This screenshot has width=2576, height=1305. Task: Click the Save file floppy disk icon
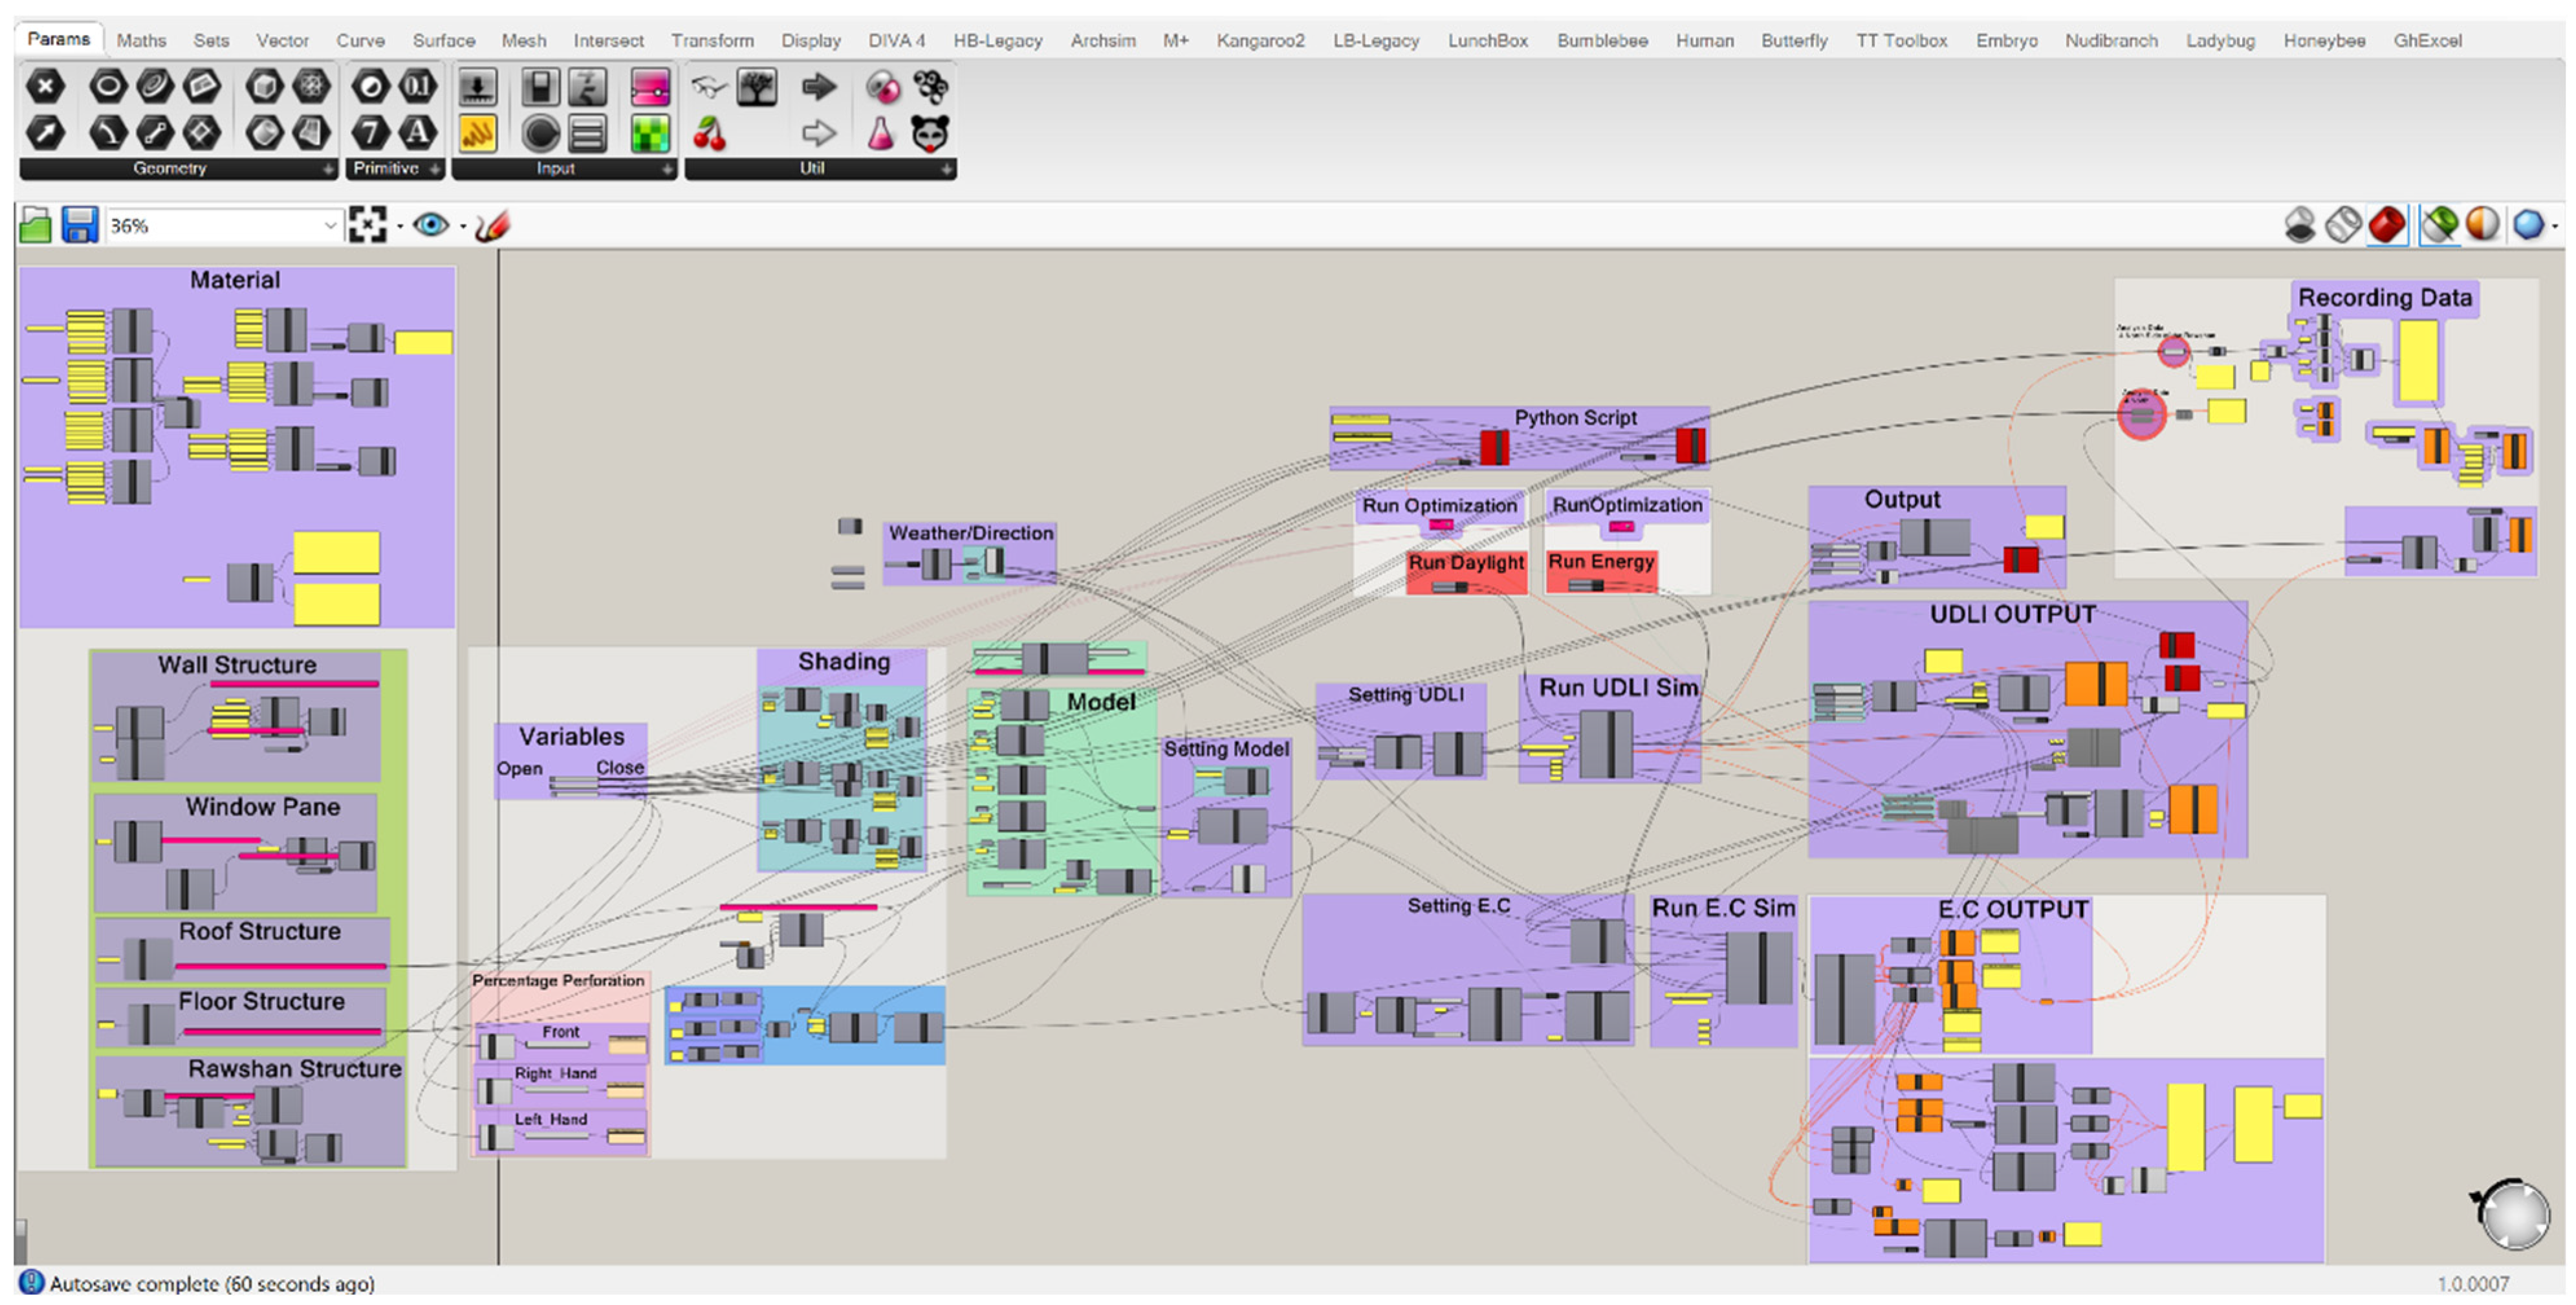(x=79, y=225)
